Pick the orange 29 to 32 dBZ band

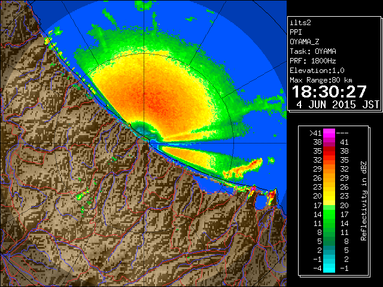[x=329, y=169]
